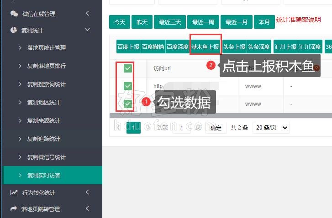Click the 百度深度 button
Viewport: 332px width, 218px height.
(x=178, y=47)
